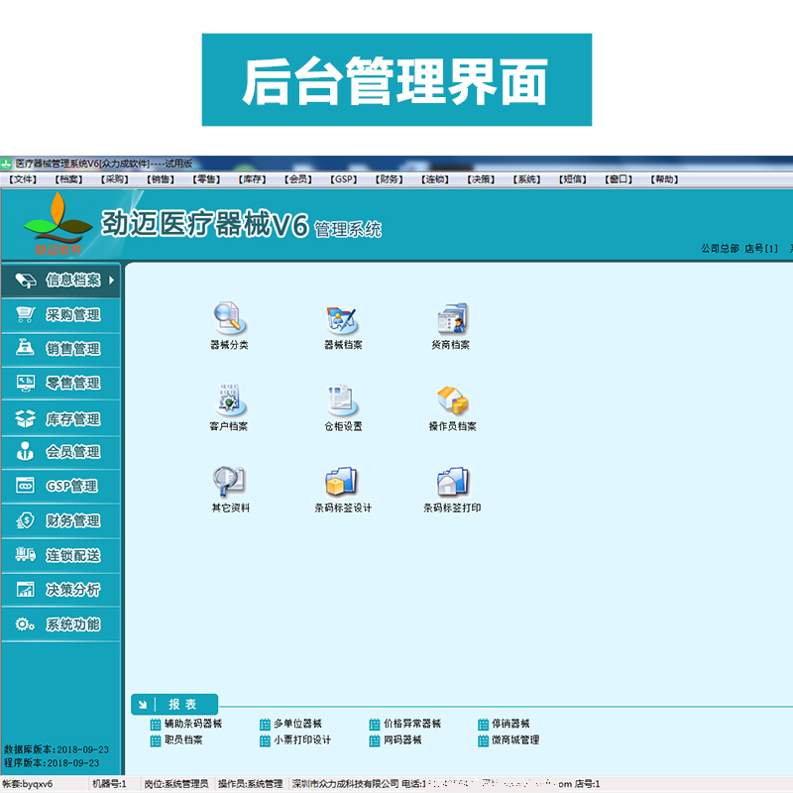Select 信息档案 in the sidebar
Viewport: 793px width, 793px height.
point(60,280)
